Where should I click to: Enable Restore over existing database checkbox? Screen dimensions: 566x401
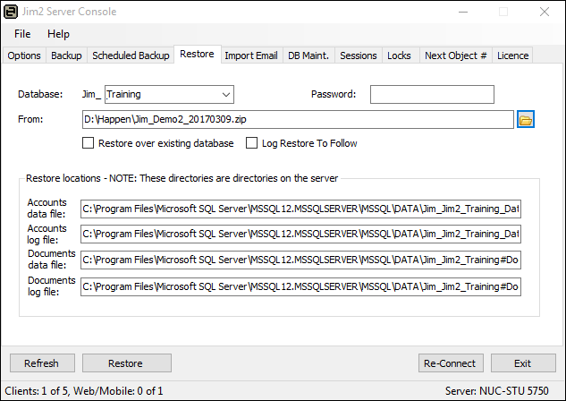(x=88, y=143)
